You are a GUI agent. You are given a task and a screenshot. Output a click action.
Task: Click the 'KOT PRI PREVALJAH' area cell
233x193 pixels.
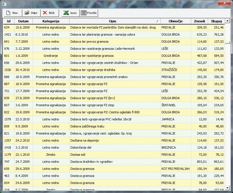click(x=176, y=169)
